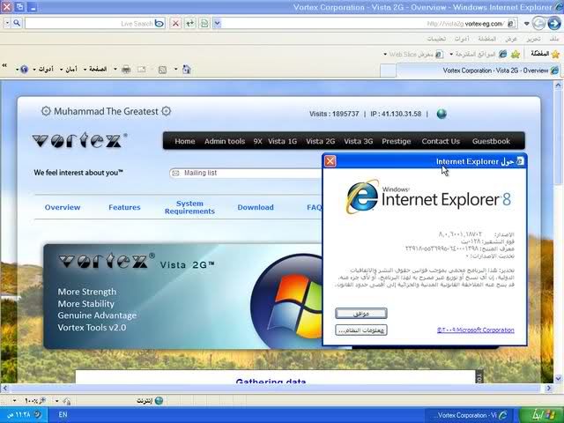This screenshot has width=564, height=423.
Task: Open the أمان (Safety) command menu
Action: [69, 69]
